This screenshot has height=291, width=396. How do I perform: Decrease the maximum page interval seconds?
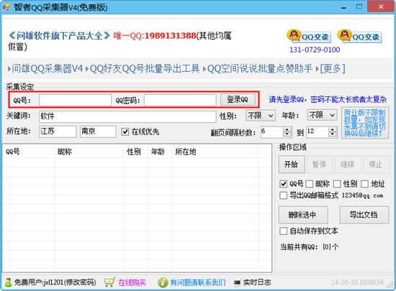click(333, 135)
